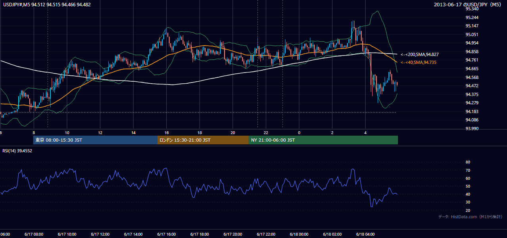This screenshot has width=507, height=238.
Task: Click price axis value 94.086
Action: (x=472, y=120)
